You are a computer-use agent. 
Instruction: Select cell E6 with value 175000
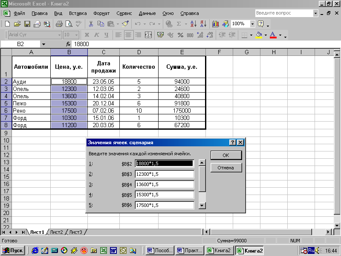pos(182,111)
